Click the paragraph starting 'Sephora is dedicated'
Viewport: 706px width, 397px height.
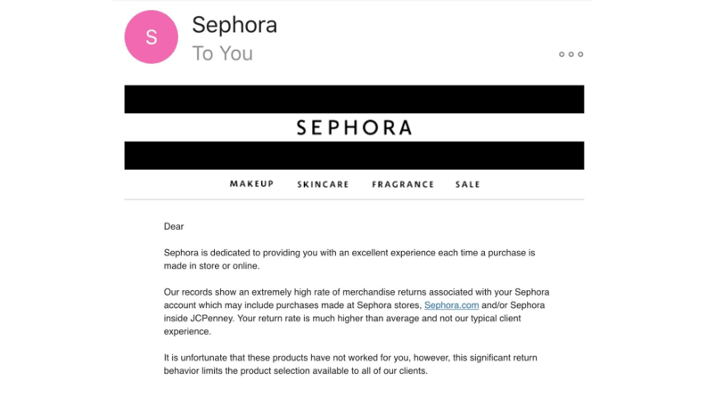(x=349, y=259)
